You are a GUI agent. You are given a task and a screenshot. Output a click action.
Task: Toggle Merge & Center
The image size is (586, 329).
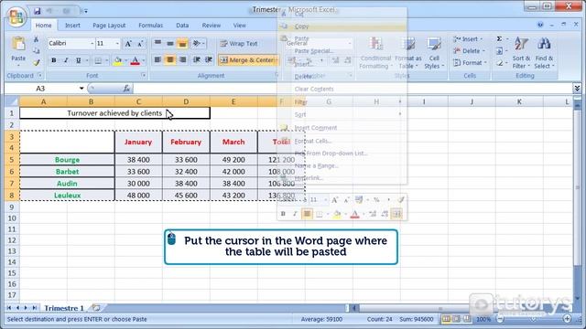[246, 60]
